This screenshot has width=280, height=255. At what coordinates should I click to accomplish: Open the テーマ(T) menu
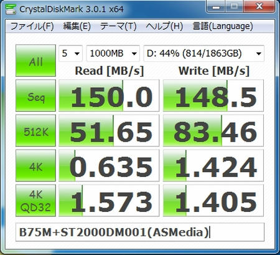[118, 26]
